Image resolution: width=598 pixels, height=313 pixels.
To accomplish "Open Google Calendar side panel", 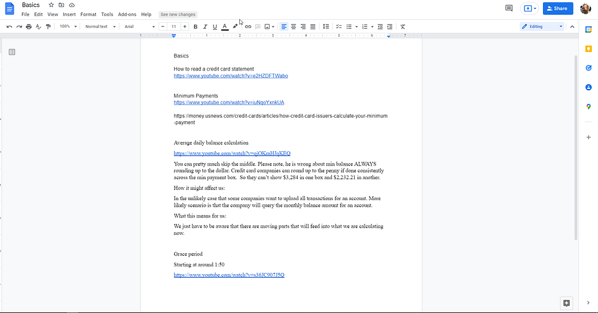I will click(x=588, y=30).
